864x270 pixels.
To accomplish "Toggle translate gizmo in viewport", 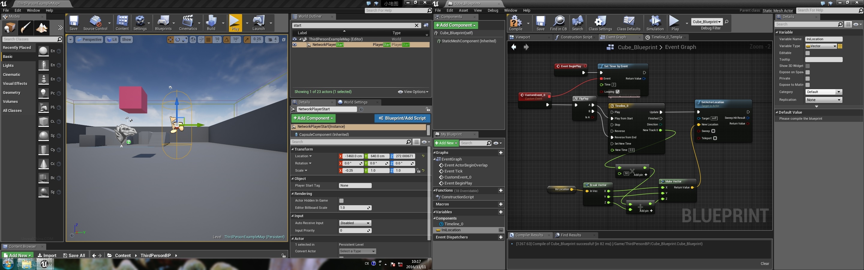I will [170, 40].
